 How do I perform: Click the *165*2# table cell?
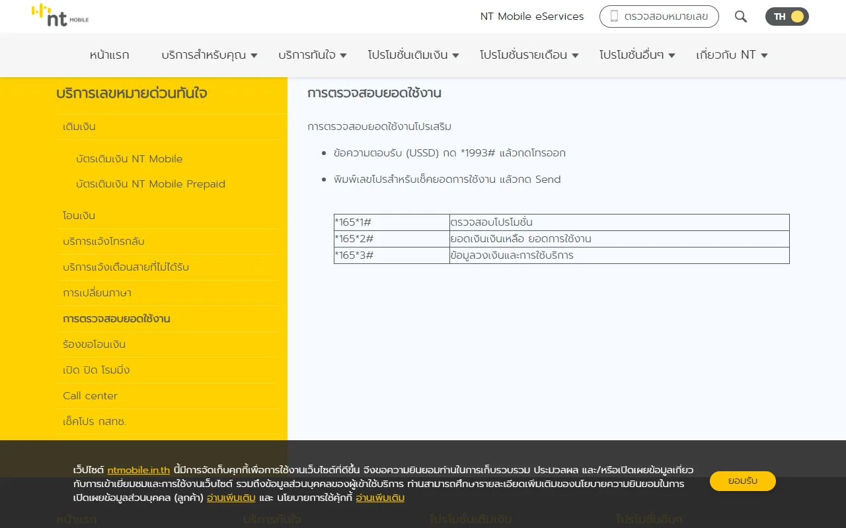pyautogui.click(x=392, y=239)
